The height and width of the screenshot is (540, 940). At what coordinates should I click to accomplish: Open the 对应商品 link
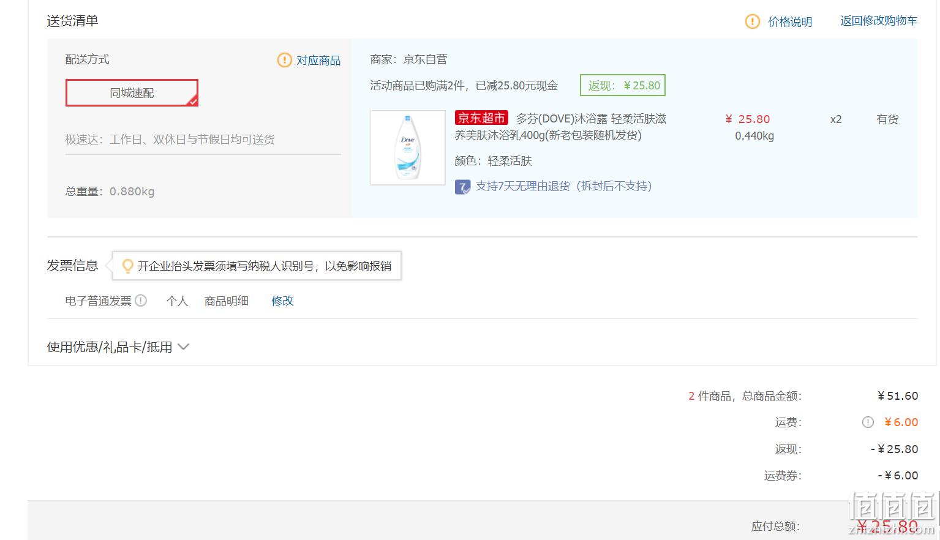[318, 60]
